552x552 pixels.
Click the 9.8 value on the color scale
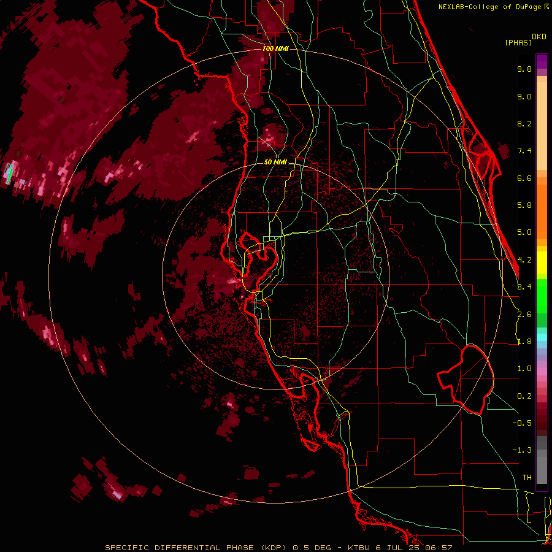524,69
